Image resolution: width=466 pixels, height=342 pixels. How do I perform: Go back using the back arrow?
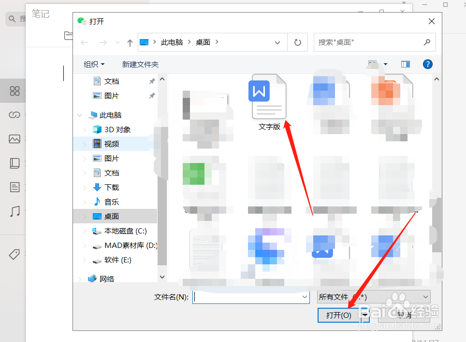[x=85, y=42]
